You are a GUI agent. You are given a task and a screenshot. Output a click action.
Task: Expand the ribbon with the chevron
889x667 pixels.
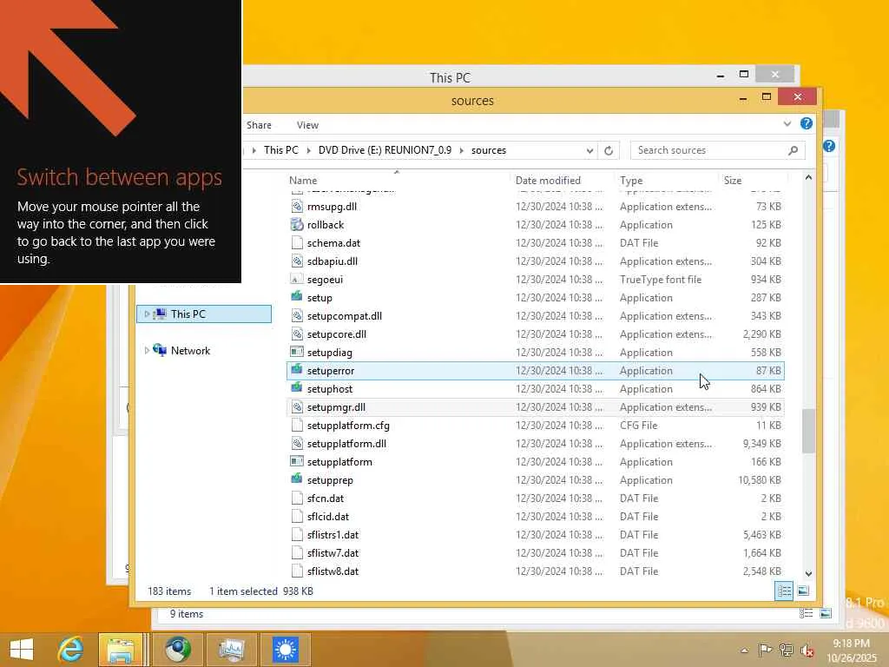[x=787, y=123]
